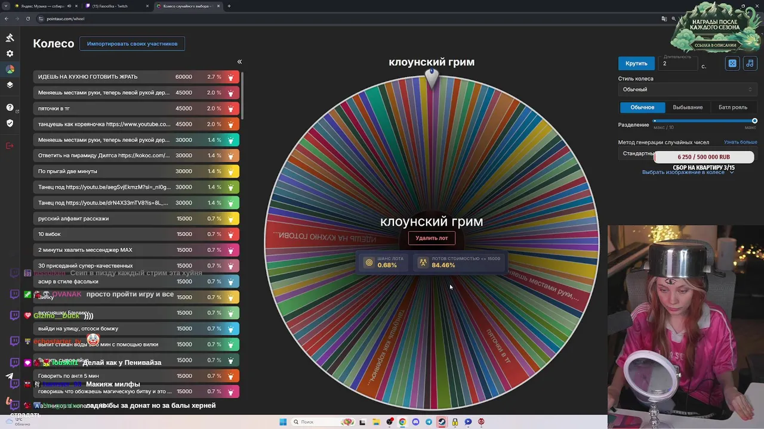Click the Разделение slider track start
The width and height of the screenshot is (764, 429).
(x=655, y=121)
